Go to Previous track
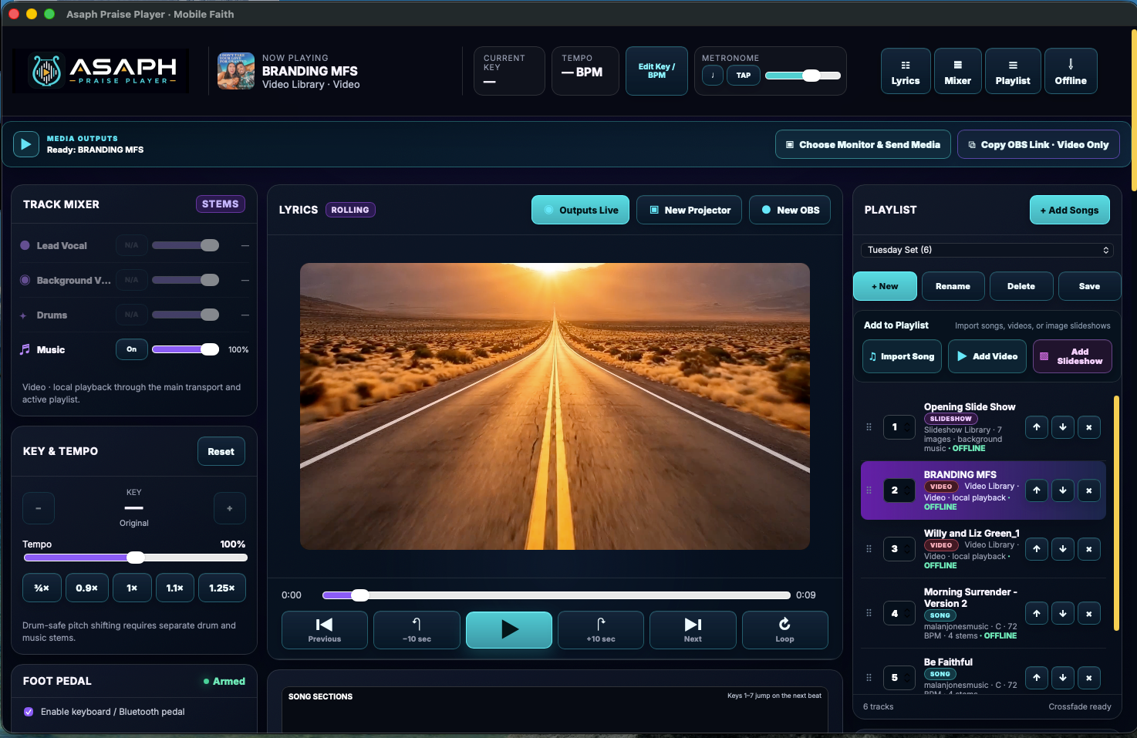This screenshot has width=1137, height=738. [325, 630]
